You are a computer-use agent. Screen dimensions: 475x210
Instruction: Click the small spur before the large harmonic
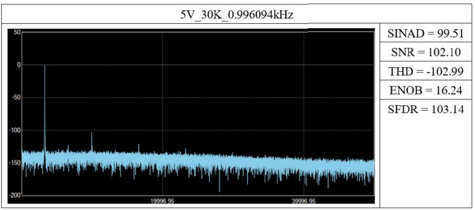[68, 147]
